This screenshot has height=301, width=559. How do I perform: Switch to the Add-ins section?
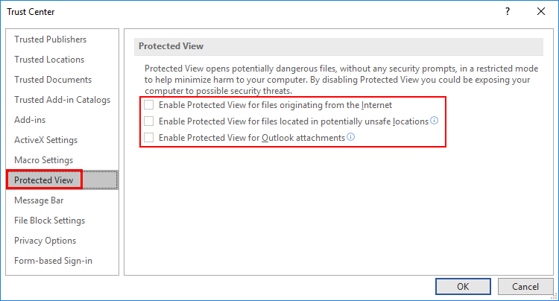click(x=30, y=120)
